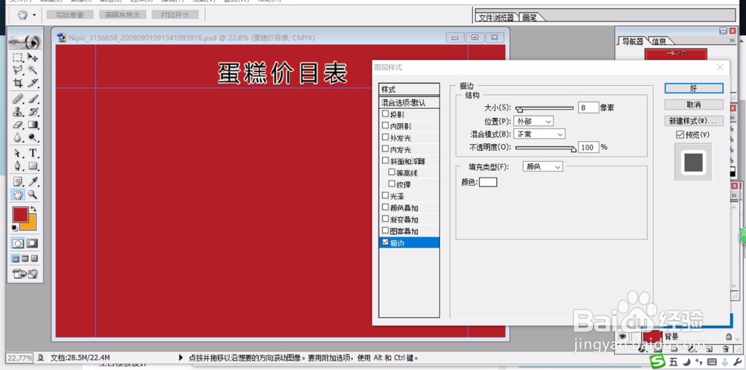Click the 满画布显示 button
Screen dimensions: 746x370
(122, 15)
